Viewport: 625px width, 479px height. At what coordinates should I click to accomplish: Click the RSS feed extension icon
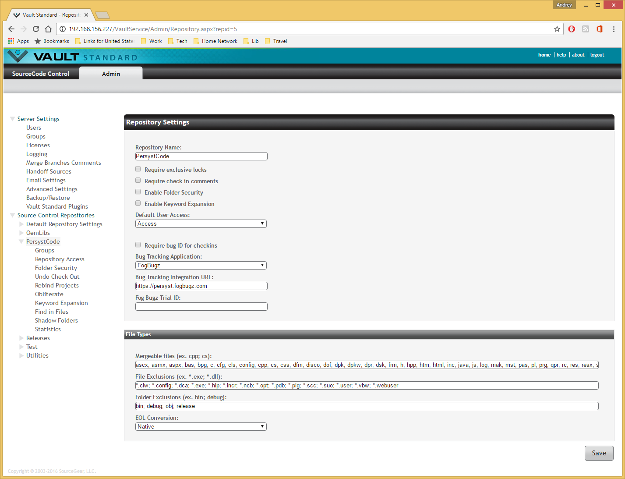point(586,29)
